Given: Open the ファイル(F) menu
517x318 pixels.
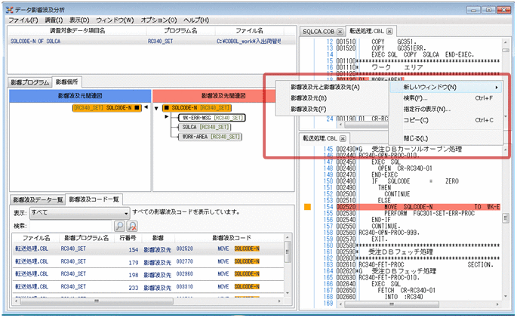Looking at the screenshot, I should tap(23, 20).
